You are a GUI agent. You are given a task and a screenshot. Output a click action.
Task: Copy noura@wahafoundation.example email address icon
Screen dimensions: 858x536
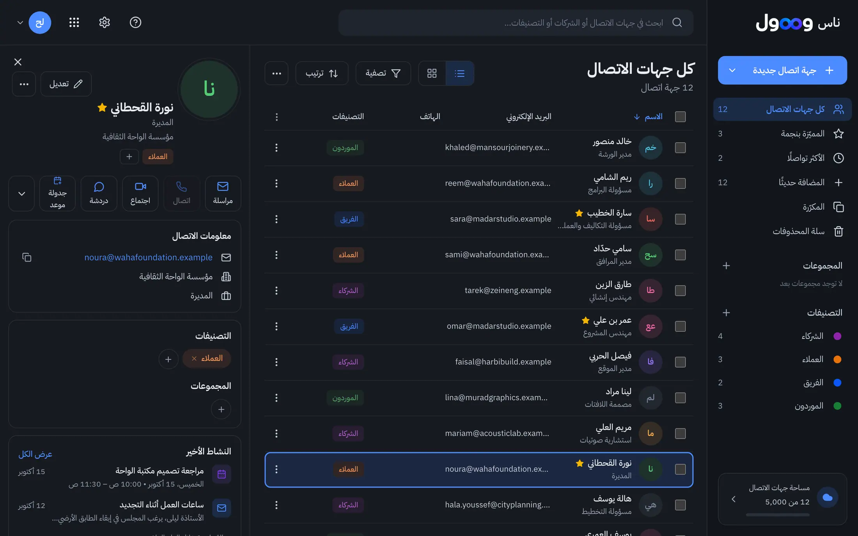coord(27,257)
